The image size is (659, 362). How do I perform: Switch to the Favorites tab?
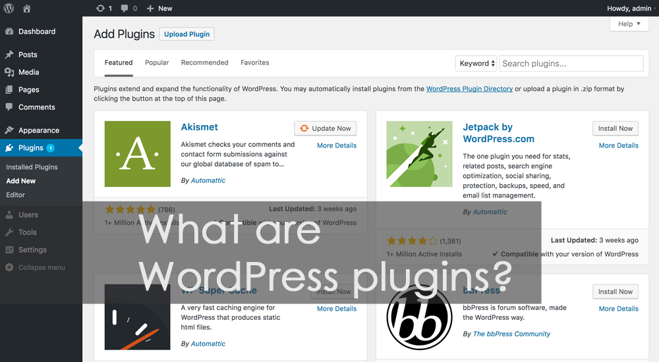254,63
